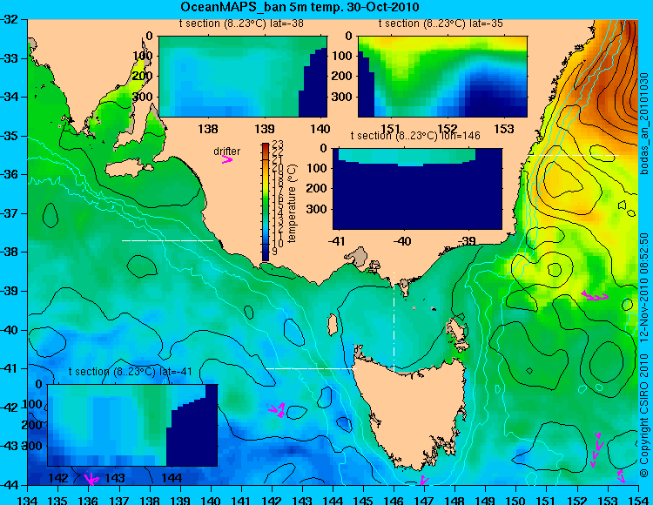The width and height of the screenshot is (653, 505).
Task: Select the 't section (8..23°C) lat=-35' heading
Action: (441, 24)
